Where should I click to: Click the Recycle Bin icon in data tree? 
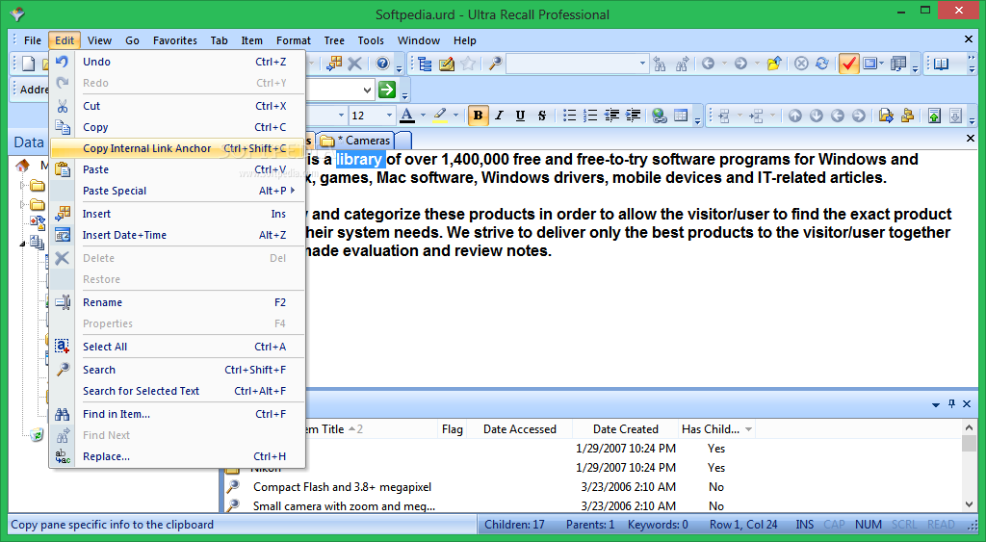[x=38, y=435]
